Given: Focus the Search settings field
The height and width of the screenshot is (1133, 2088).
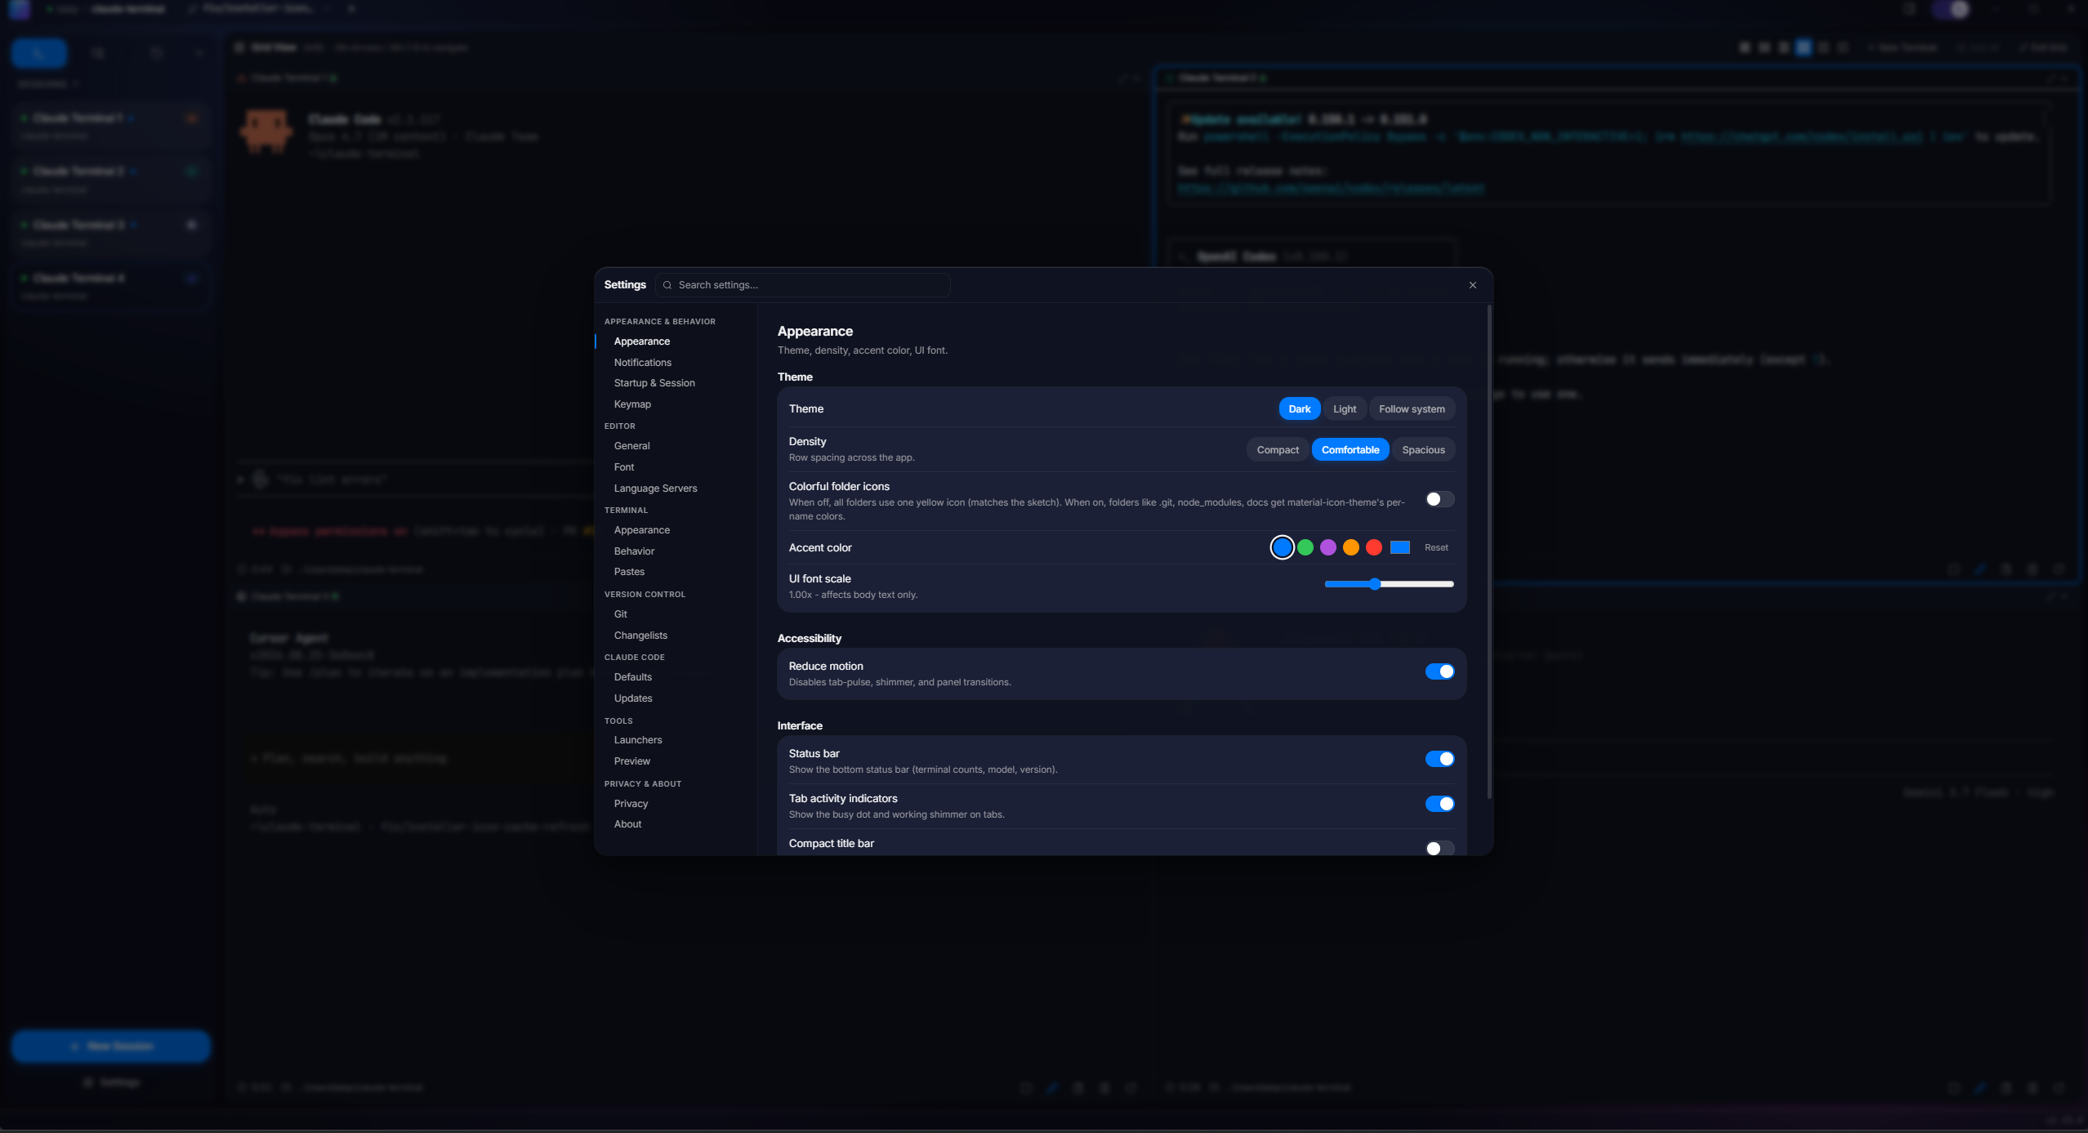Looking at the screenshot, I should 803,285.
